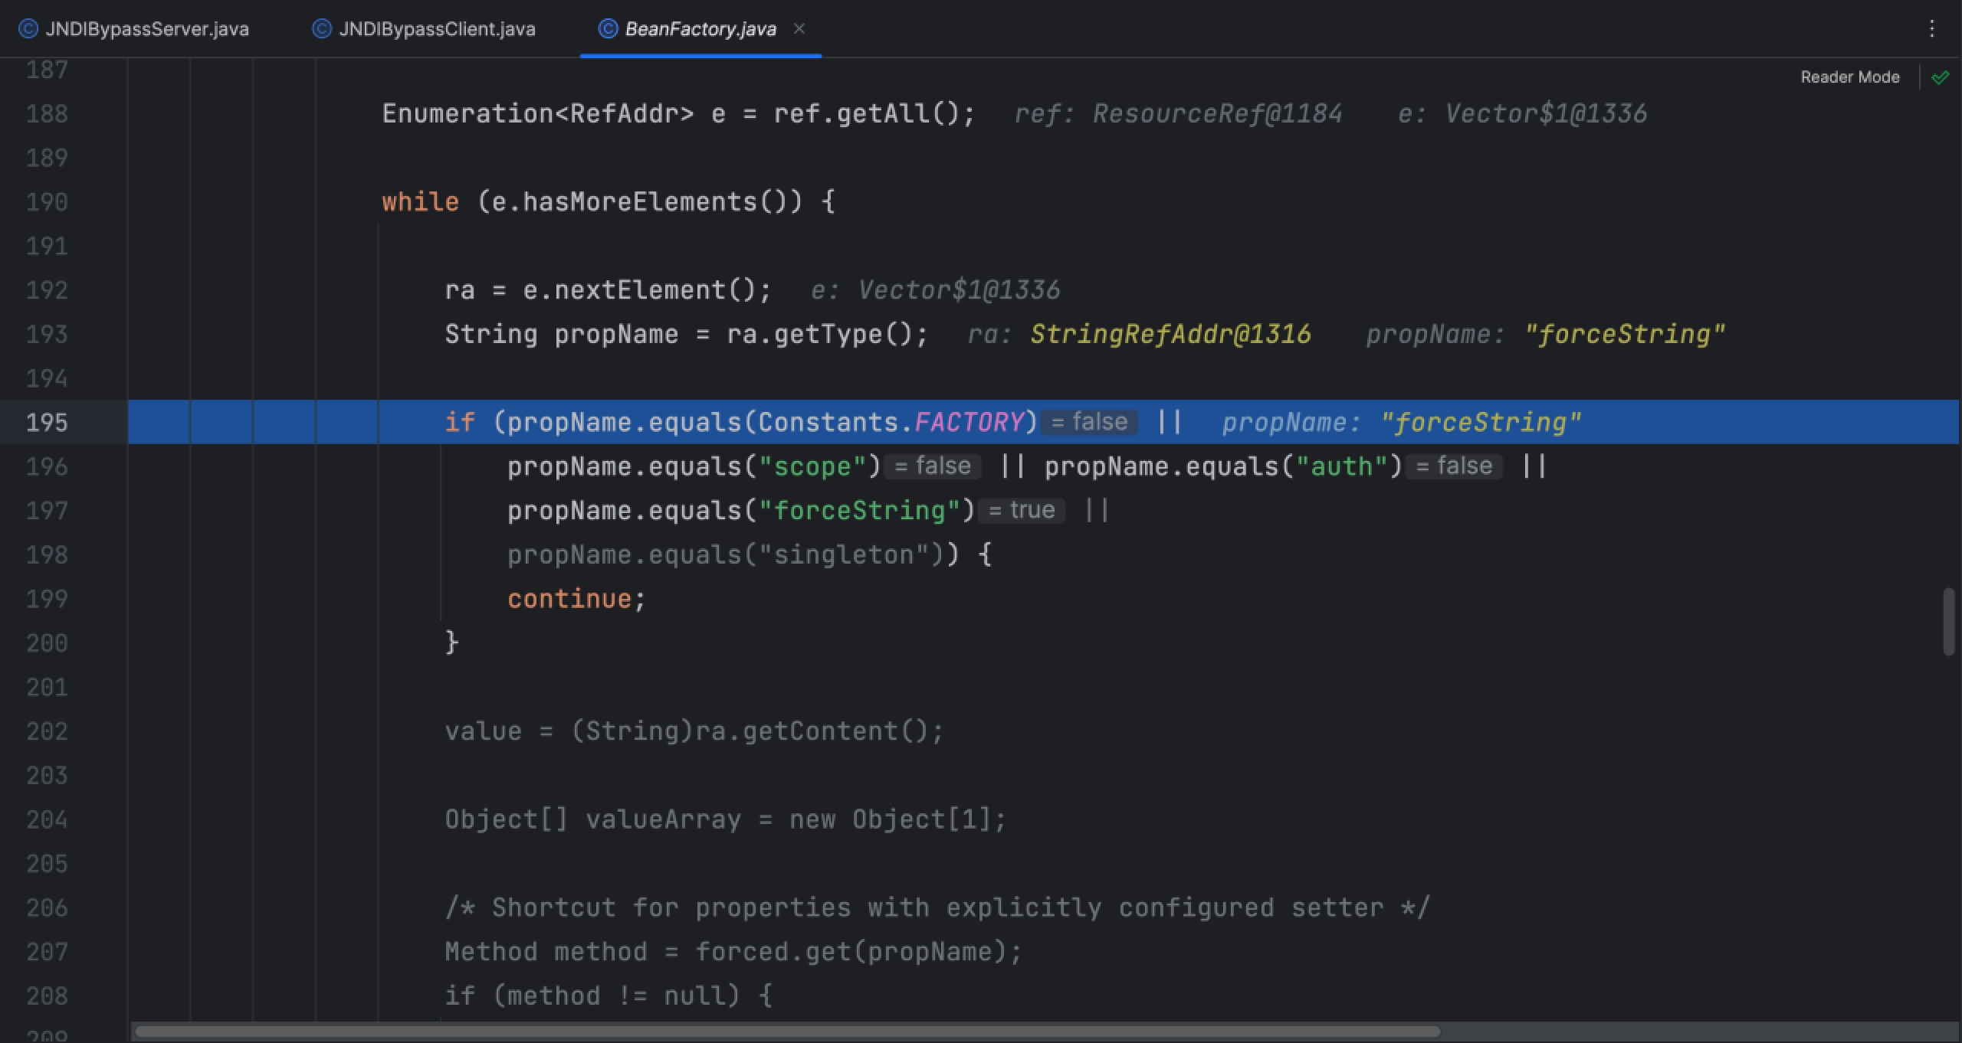1962x1043 pixels.
Task: Click 'Constants.FACTORY' on line 195
Action: click(891, 422)
